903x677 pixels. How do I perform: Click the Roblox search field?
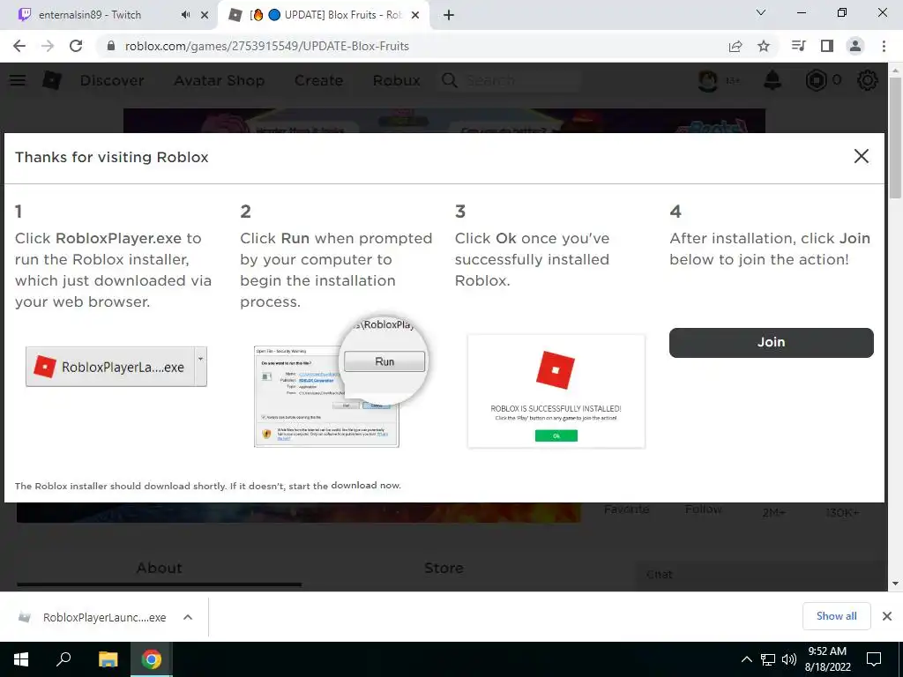(x=521, y=80)
